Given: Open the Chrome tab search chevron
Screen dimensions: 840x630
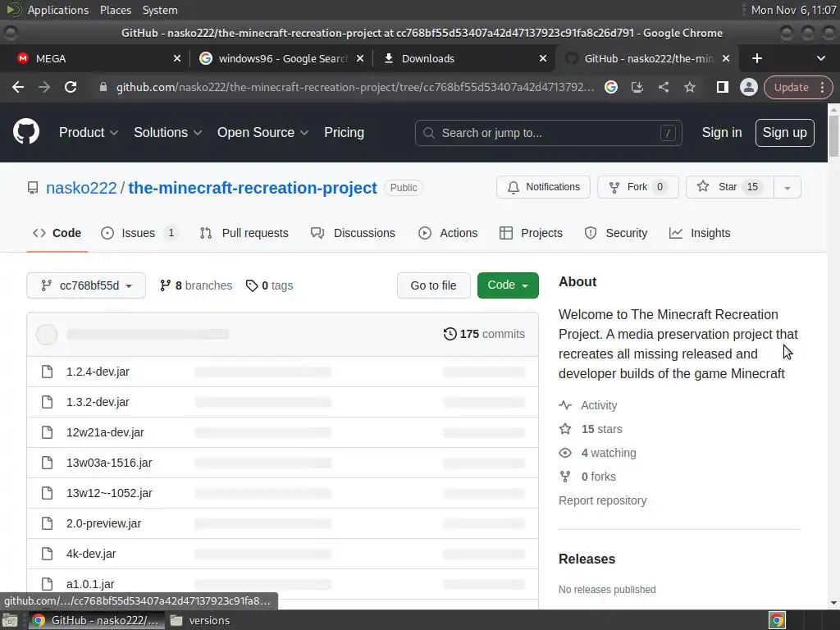Looking at the screenshot, I should click(820, 58).
